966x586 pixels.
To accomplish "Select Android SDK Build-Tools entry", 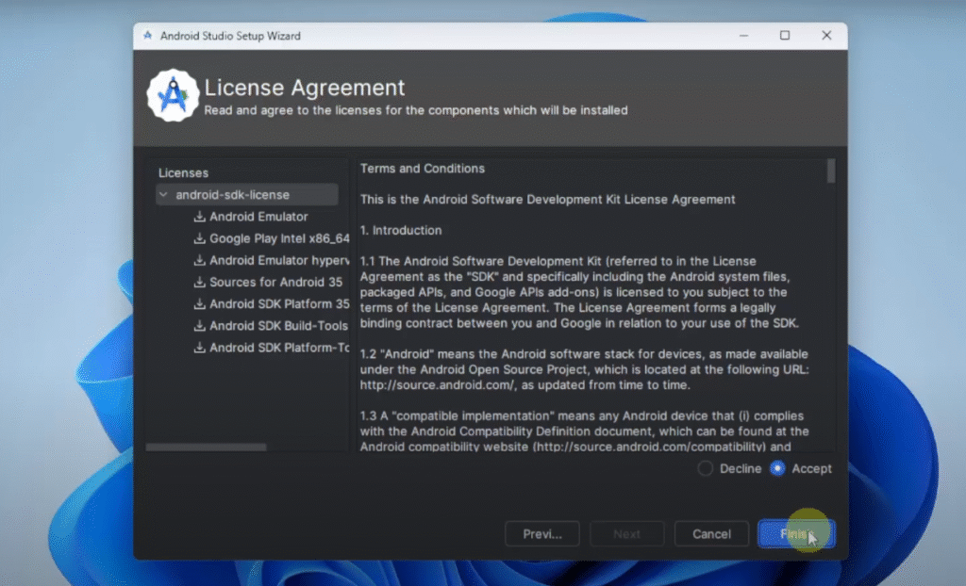I will (278, 326).
